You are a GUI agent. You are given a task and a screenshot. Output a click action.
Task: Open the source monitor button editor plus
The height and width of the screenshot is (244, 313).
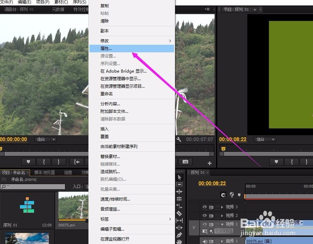pyautogui.click(x=209, y=163)
